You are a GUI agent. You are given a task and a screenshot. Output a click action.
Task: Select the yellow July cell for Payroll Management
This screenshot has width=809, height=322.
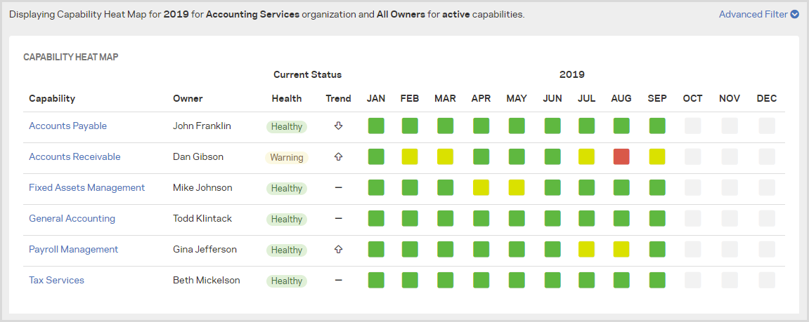pos(586,250)
